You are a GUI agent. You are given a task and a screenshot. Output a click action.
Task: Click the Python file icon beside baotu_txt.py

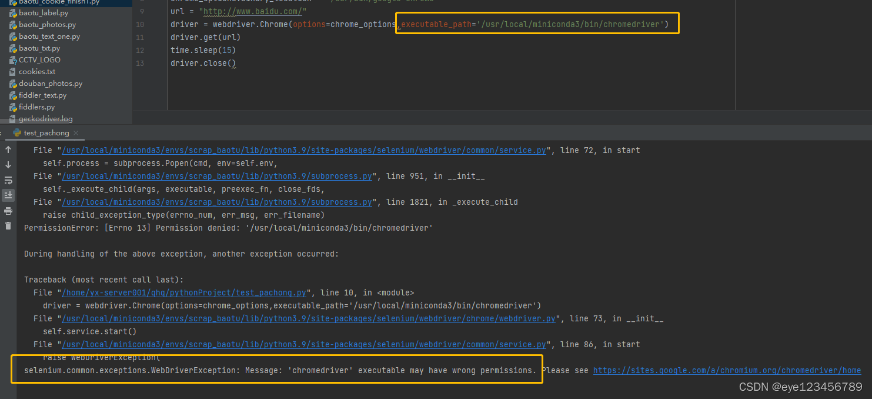[13, 48]
